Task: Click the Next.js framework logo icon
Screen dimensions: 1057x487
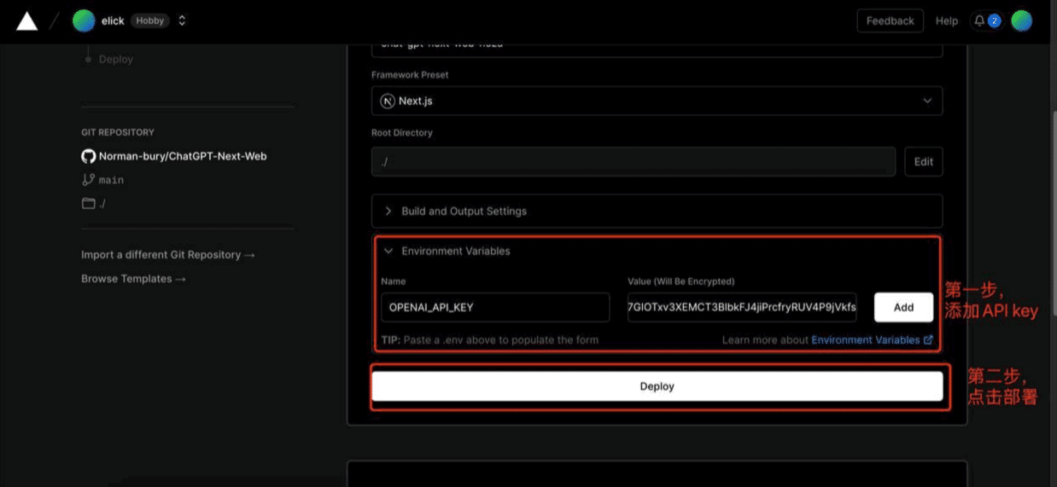Action: [388, 101]
